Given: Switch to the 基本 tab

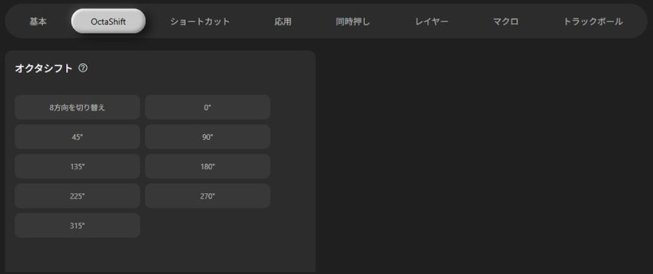Looking at the screenshot, I should pyautogui.click(x=38, y=22).
